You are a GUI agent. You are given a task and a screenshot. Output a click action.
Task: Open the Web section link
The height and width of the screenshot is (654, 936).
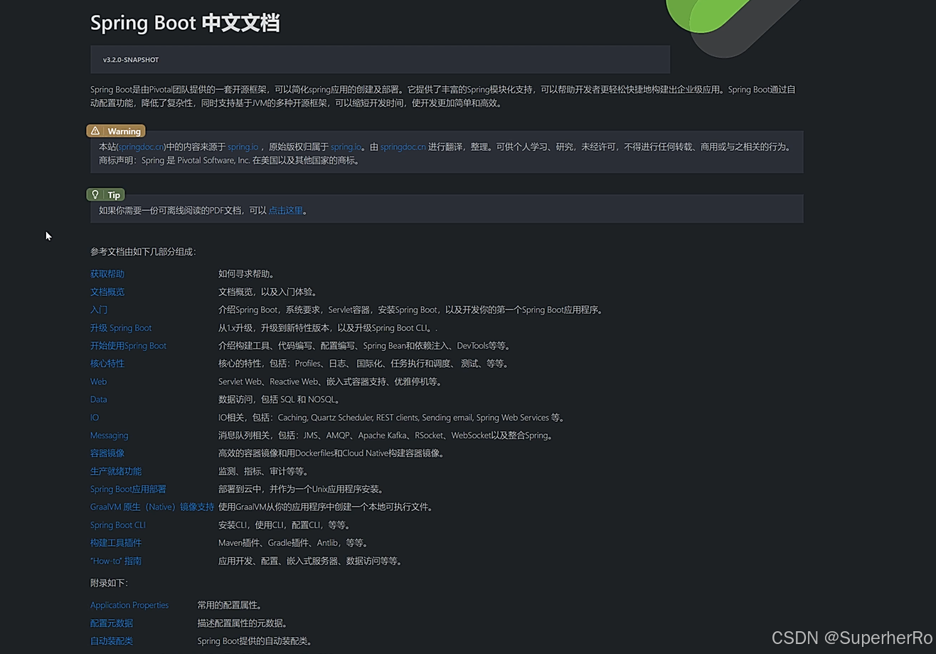pyautogui.click(x=98, y=381)
